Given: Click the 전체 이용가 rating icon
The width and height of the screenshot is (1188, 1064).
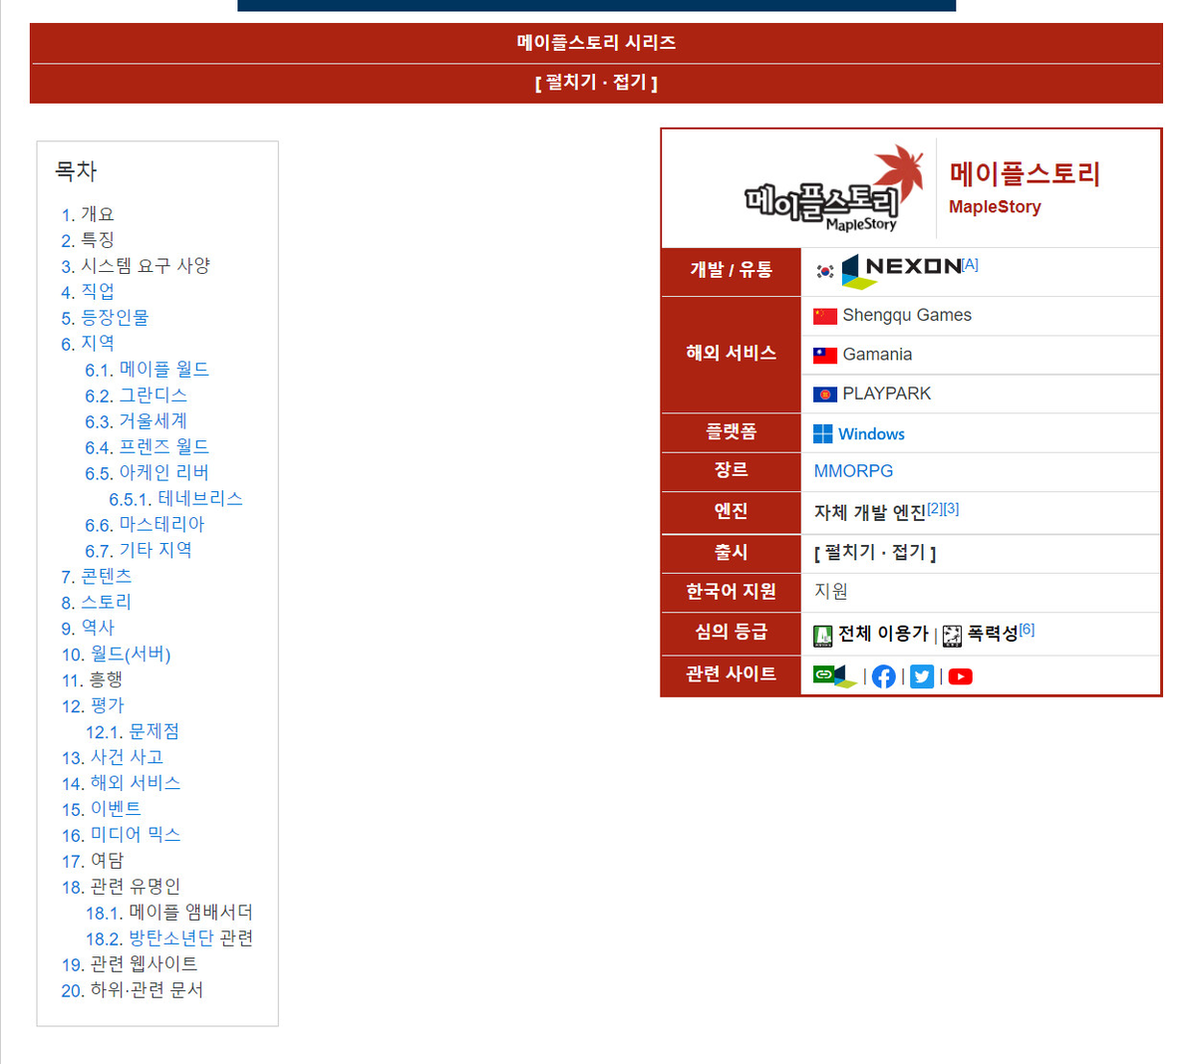Looking at the screenshot, I should point(823,636).
